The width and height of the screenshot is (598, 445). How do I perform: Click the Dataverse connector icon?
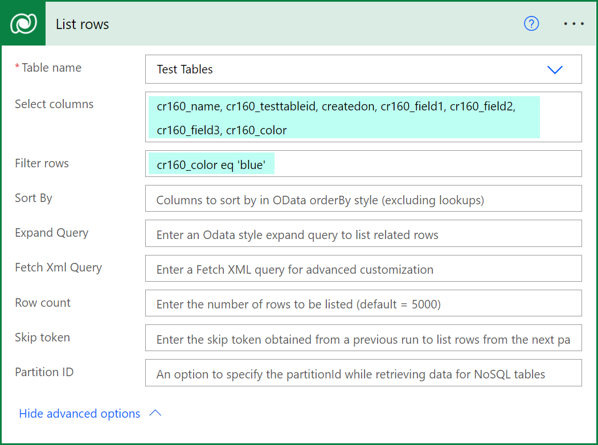(23, 24)
